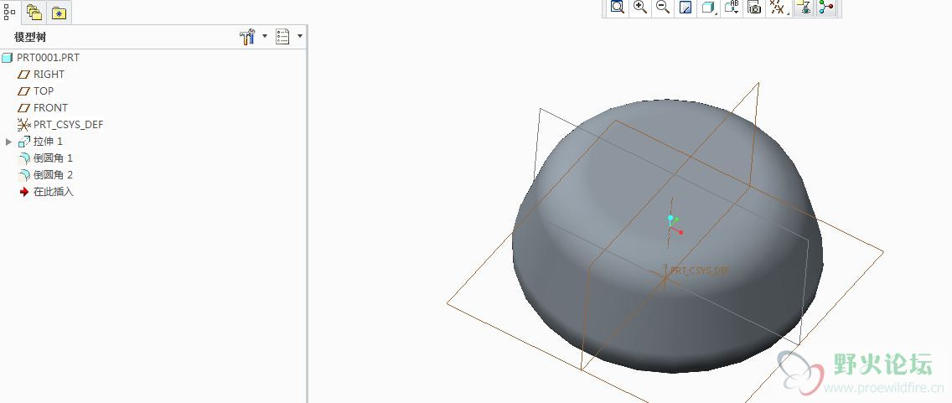Open the Model Tree show list icon
952x403 pixels.
(x=282, y=37)
